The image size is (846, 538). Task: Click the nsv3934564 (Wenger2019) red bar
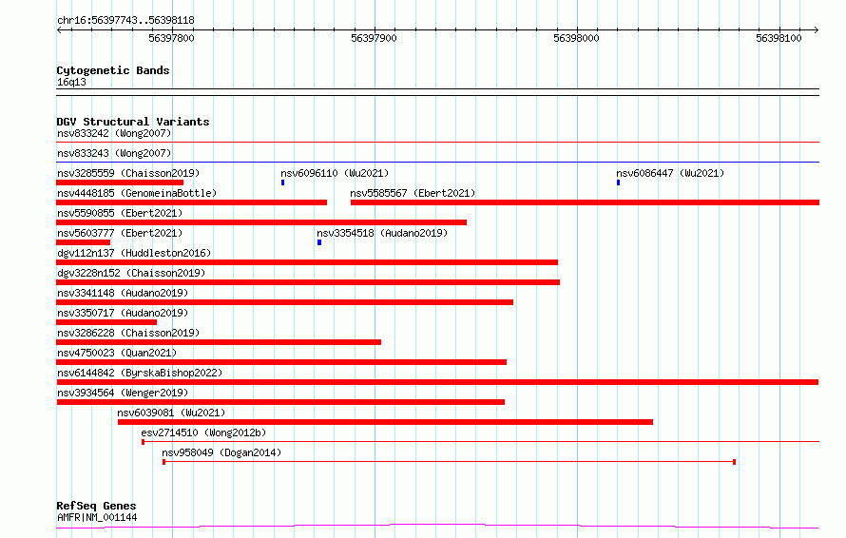coord(280,402)
